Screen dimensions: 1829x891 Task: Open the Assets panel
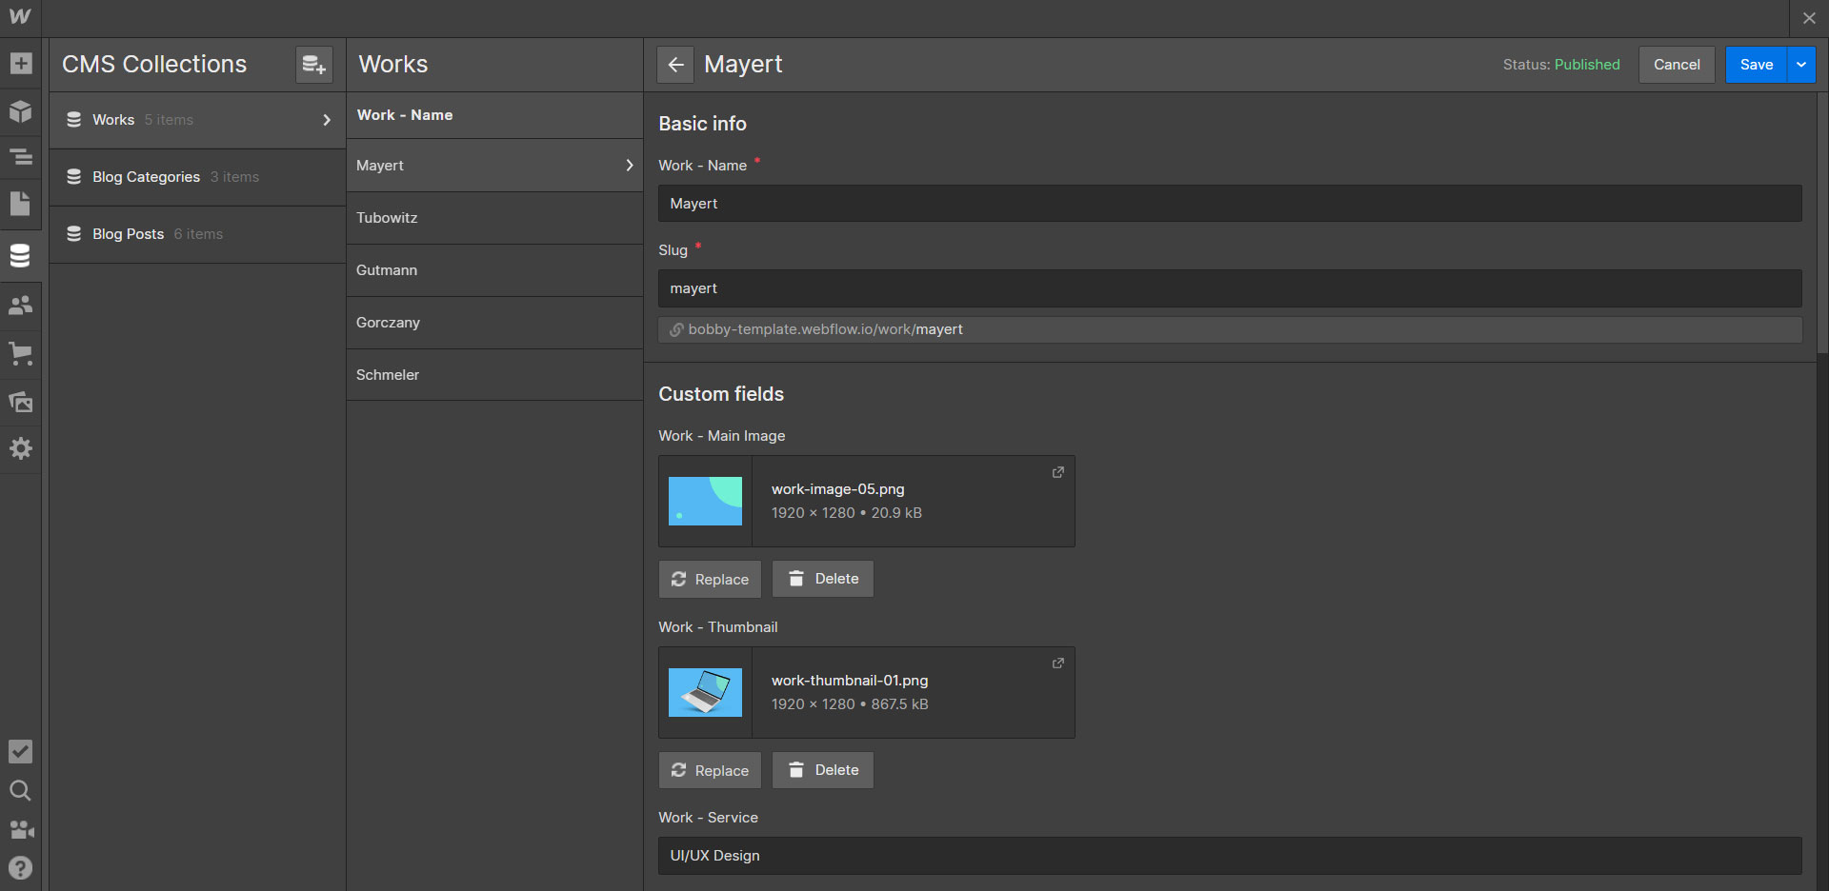[x=20, y=402]
